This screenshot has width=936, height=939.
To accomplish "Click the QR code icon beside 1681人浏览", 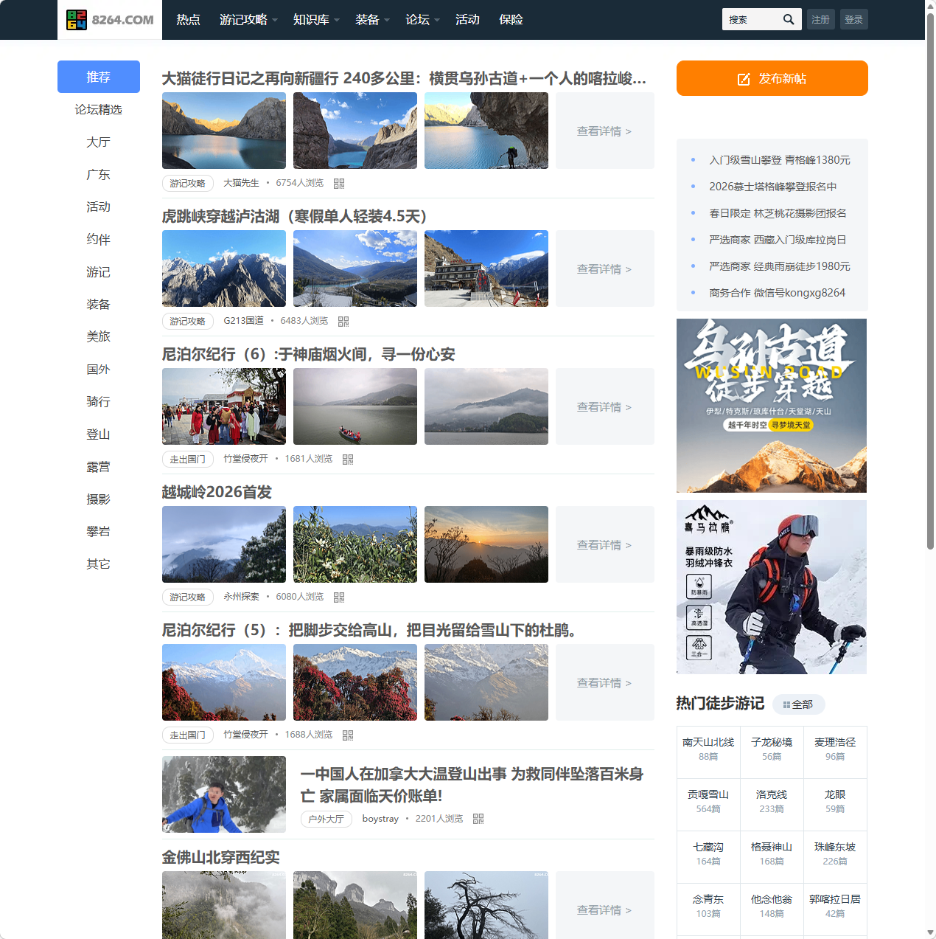I will point(347,459).
